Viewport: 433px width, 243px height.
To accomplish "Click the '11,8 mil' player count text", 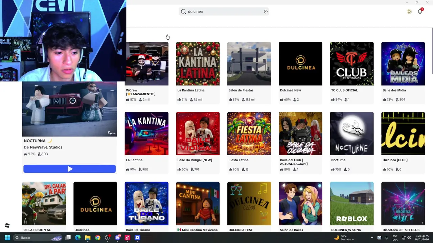I will [250, 100].
